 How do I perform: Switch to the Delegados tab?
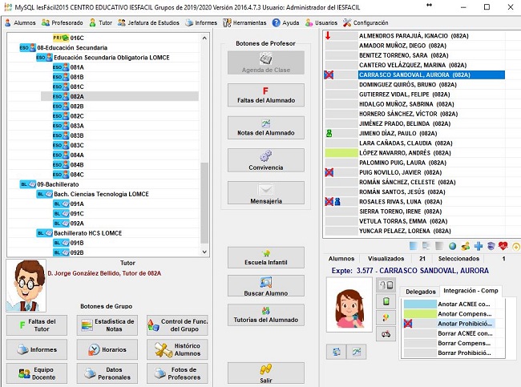pyautogui.click(x=421, y=291)
